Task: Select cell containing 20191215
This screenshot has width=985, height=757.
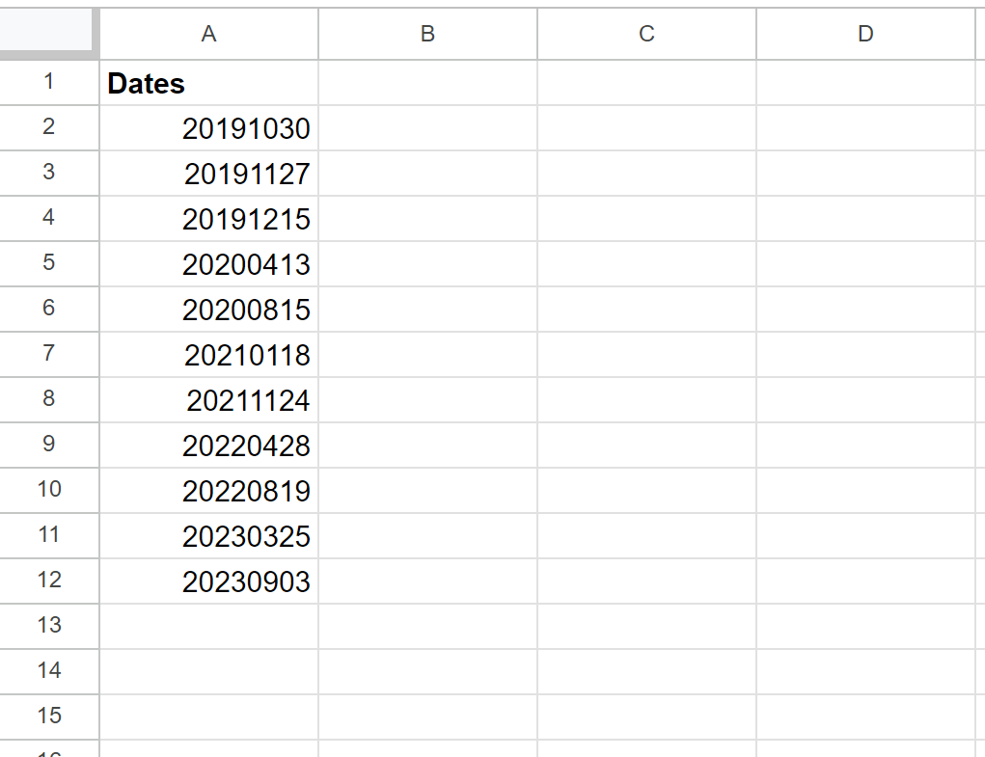Action: pos(207,219)
